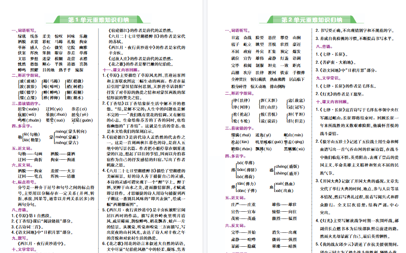The image size is (406, 253).
Task: Select the word '花蕾'
Action: pyautogui.click(x=71, y=59)
